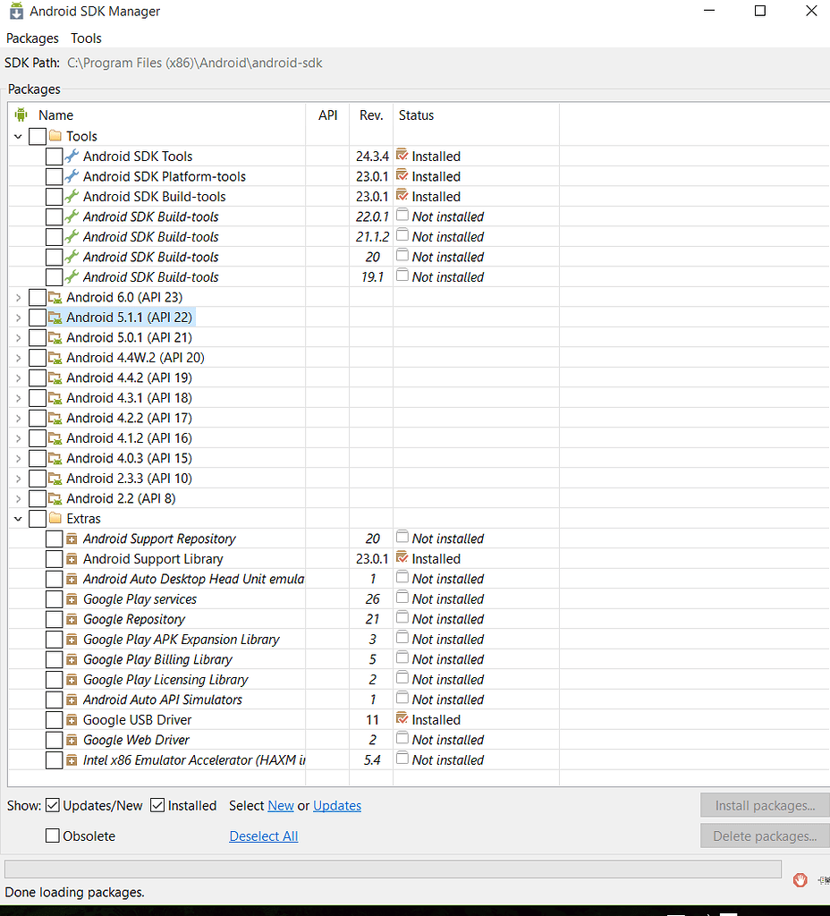Open the Packages menu

[32, 38]
